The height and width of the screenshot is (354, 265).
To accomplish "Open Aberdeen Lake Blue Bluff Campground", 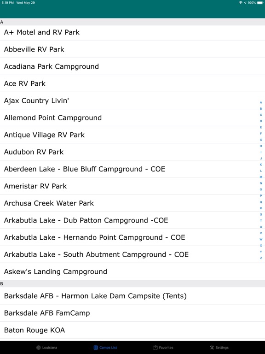I will (132, 169).
